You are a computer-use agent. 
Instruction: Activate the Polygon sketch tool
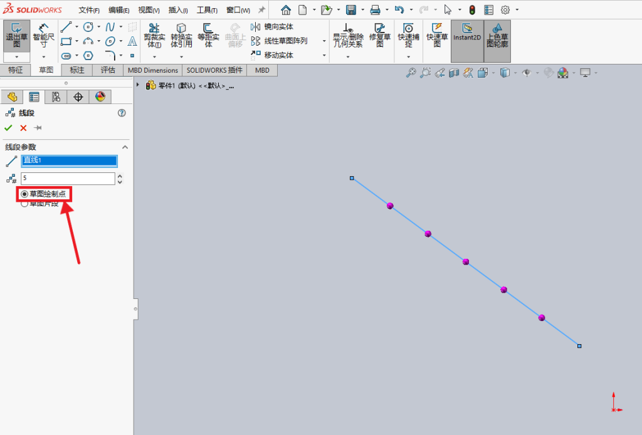(88, 55)
